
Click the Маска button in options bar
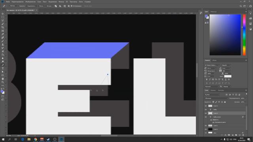41,6
